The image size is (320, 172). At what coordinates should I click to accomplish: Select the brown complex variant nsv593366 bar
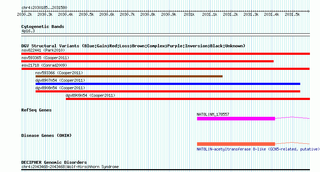point(129,76)
